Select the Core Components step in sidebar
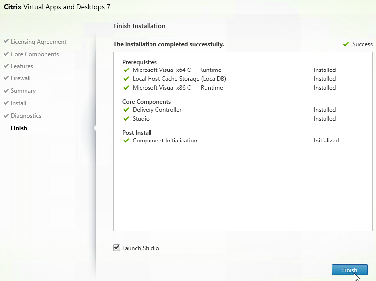The width and height of the screenshot is (376, 281). 35,54
